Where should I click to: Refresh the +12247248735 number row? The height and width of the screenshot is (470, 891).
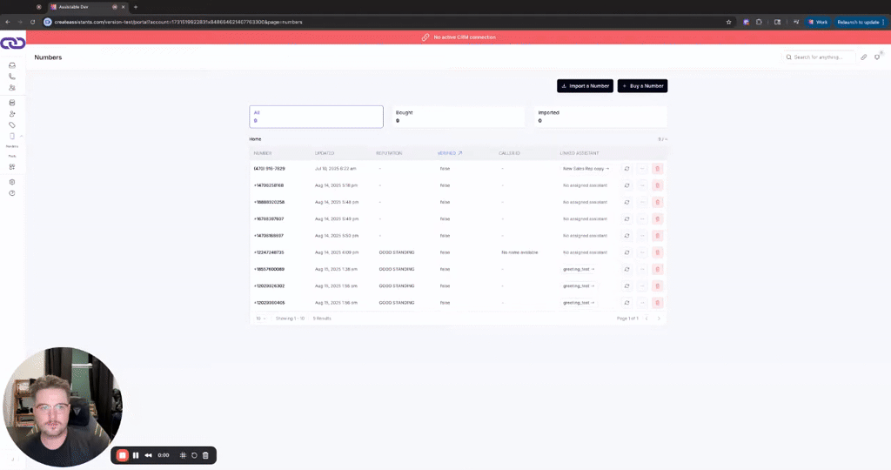click(x=626, y=252)
